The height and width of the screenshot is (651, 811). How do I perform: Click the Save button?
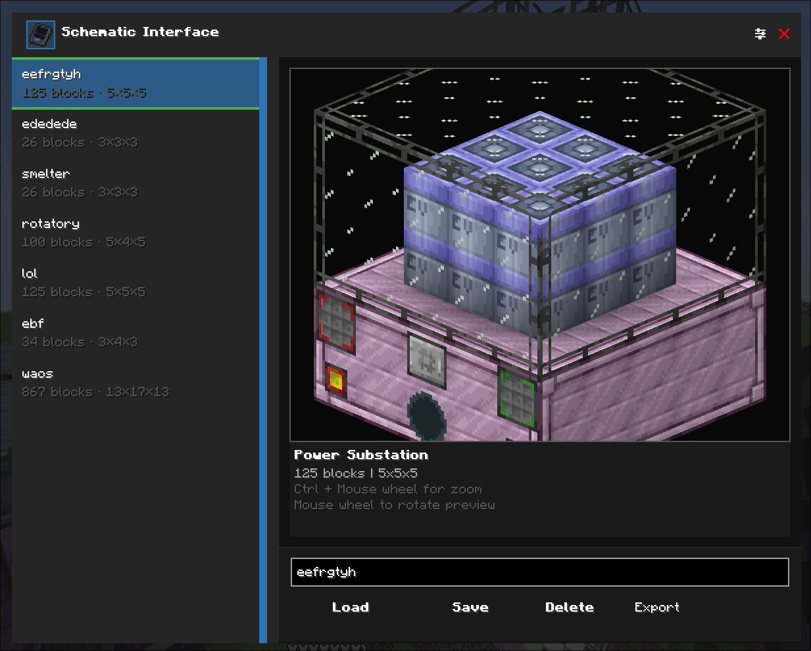tap(470, 608)
